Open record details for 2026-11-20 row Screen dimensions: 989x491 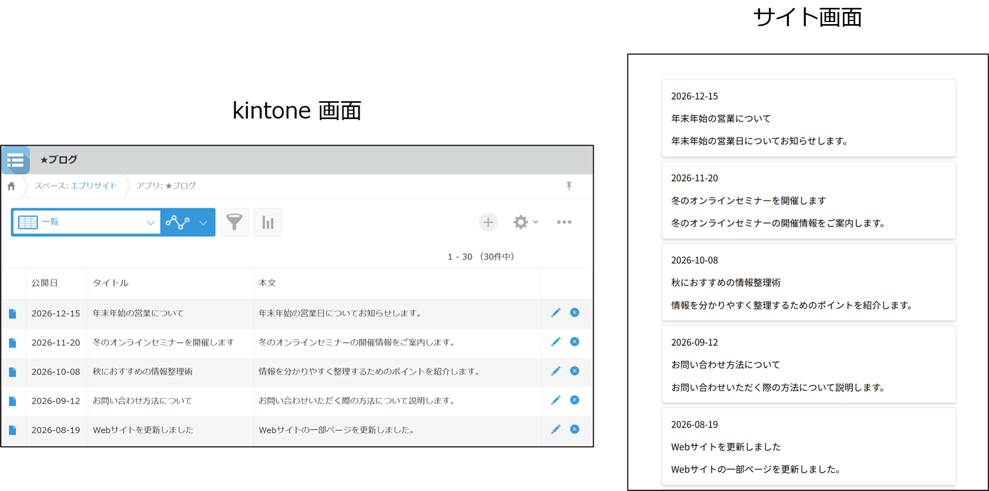[13, 343]
